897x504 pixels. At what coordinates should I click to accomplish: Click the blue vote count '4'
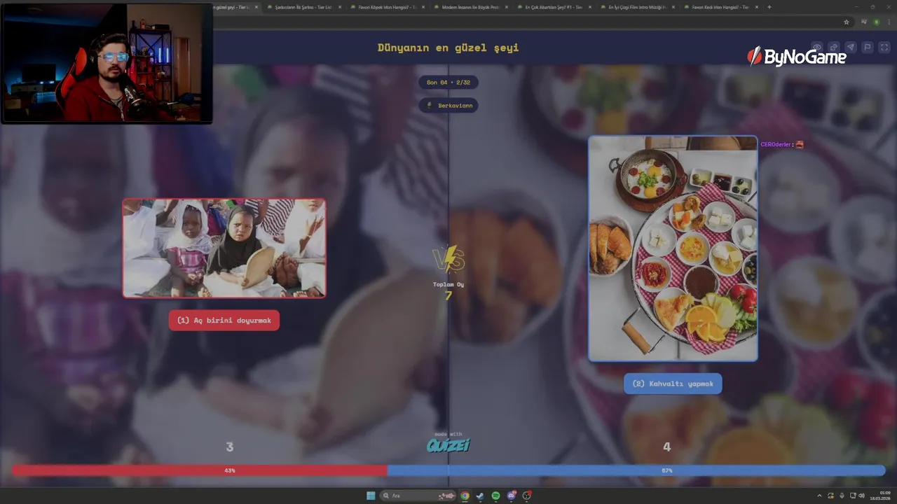click(666, 447)
